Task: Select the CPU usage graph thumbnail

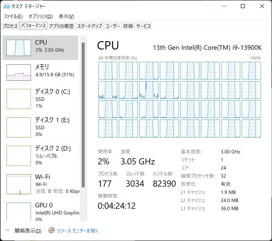Action: [19, 48]
